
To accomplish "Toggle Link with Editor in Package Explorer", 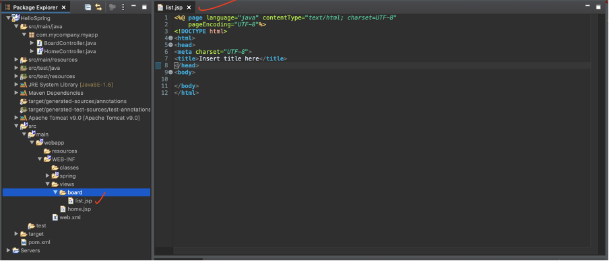I will tap(98, 7).
